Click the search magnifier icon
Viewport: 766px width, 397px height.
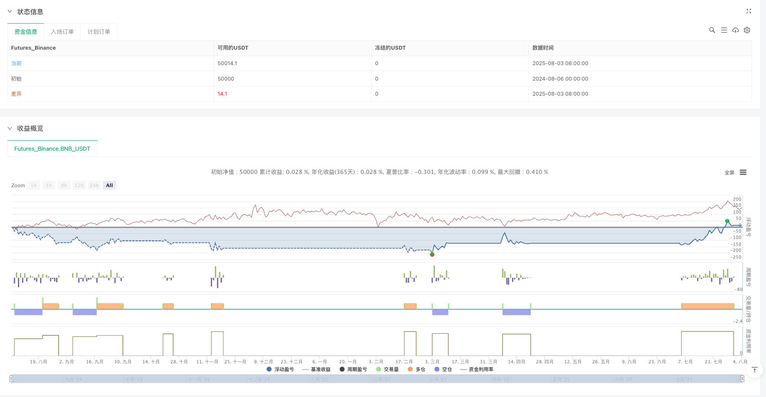712,30
